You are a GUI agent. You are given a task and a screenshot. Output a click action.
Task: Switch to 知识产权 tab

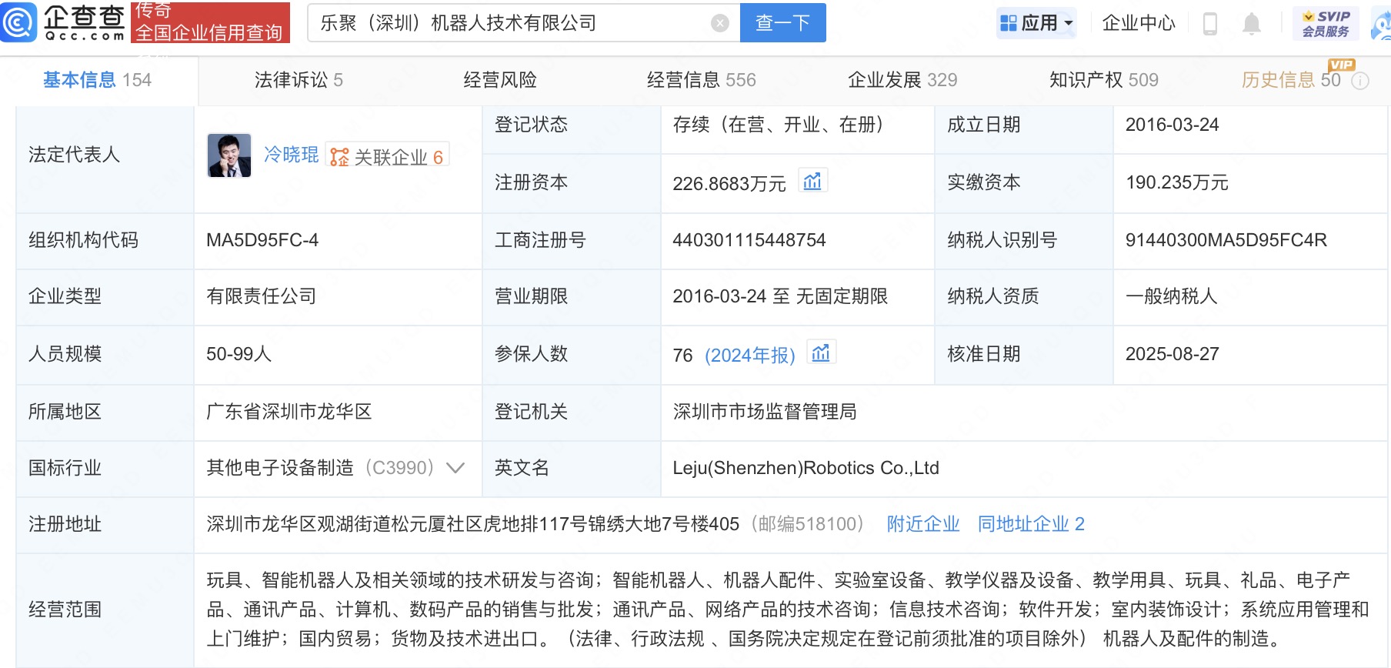1104,80
